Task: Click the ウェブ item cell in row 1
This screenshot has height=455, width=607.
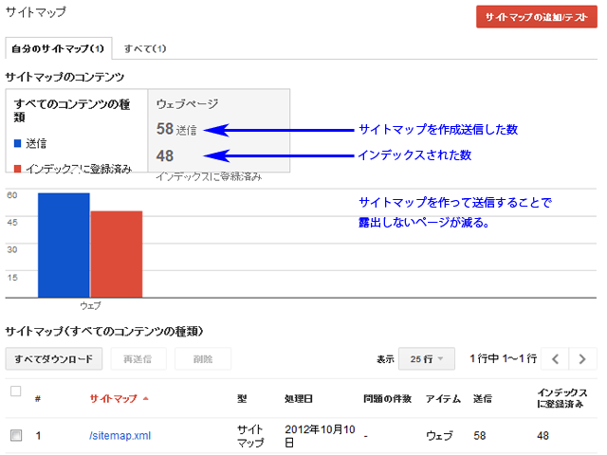Action: click(439, 436)
